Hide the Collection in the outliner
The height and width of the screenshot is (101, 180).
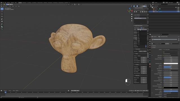177,8
